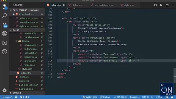Select _consultation.scss in Open Editors
Image resolution: width=176 pixels, height=99 pixels.
tap(27, 22)
